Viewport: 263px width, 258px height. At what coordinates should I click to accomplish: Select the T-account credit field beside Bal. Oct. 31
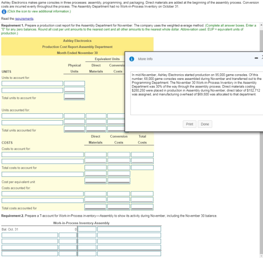[x=87, y=229]
